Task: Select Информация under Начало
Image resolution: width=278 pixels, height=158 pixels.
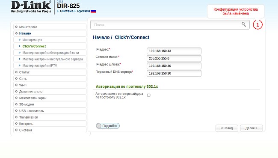Action: 32,40
